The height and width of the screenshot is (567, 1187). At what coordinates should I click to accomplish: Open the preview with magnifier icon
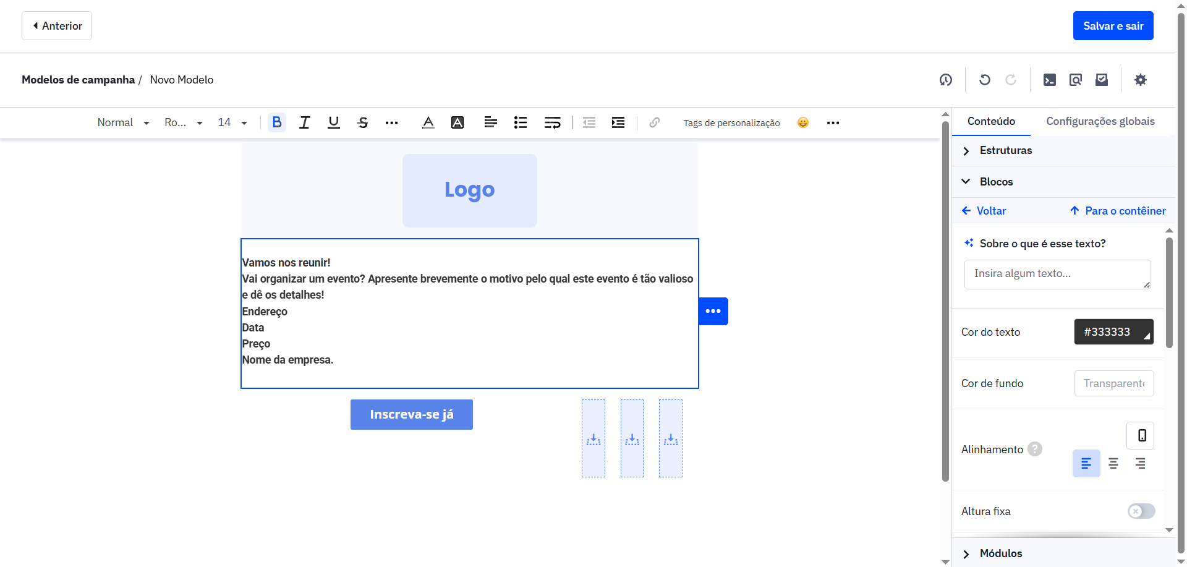click(x=1076, y=80)
